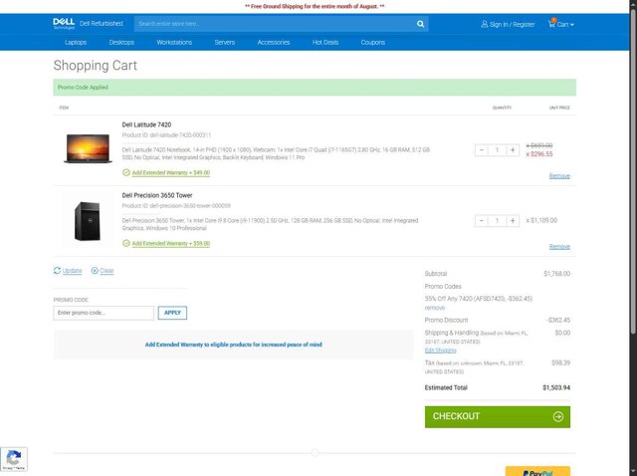The height and width of the screenshot is (476, 637).
Task: Click the Dell Precision 3650 Tower thumbnail
Action: coord(88,221)
